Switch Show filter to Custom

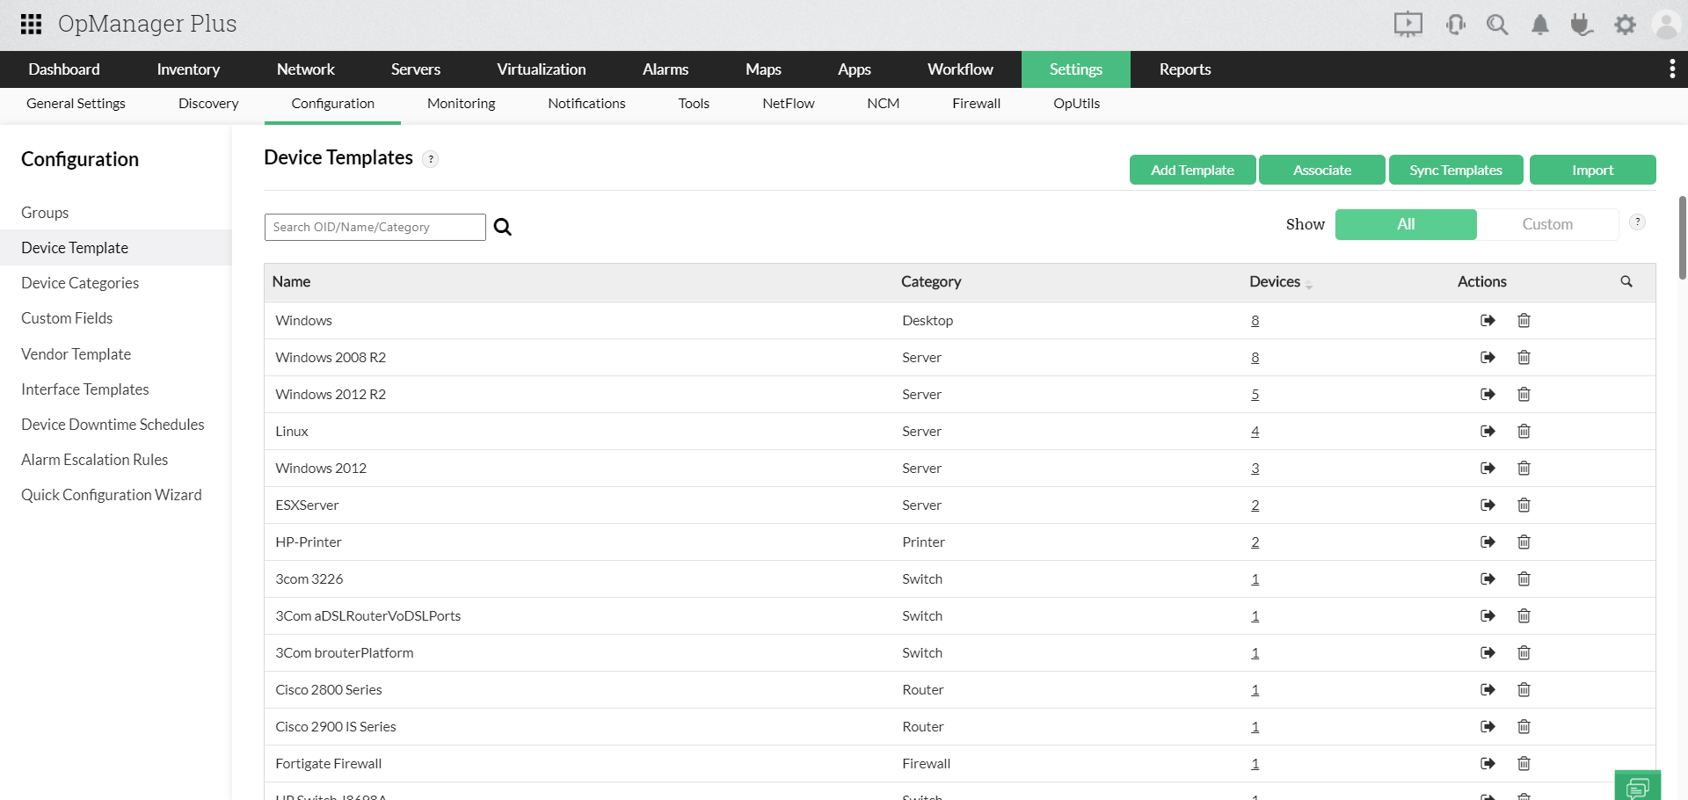pos(1548,224)
